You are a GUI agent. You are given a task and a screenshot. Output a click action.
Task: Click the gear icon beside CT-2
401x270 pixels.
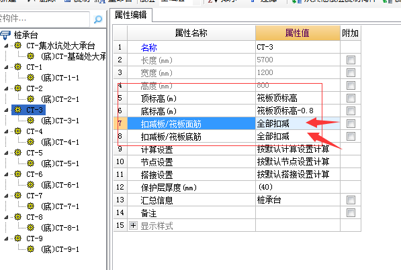pyautogui.click(x=17, y=88)
